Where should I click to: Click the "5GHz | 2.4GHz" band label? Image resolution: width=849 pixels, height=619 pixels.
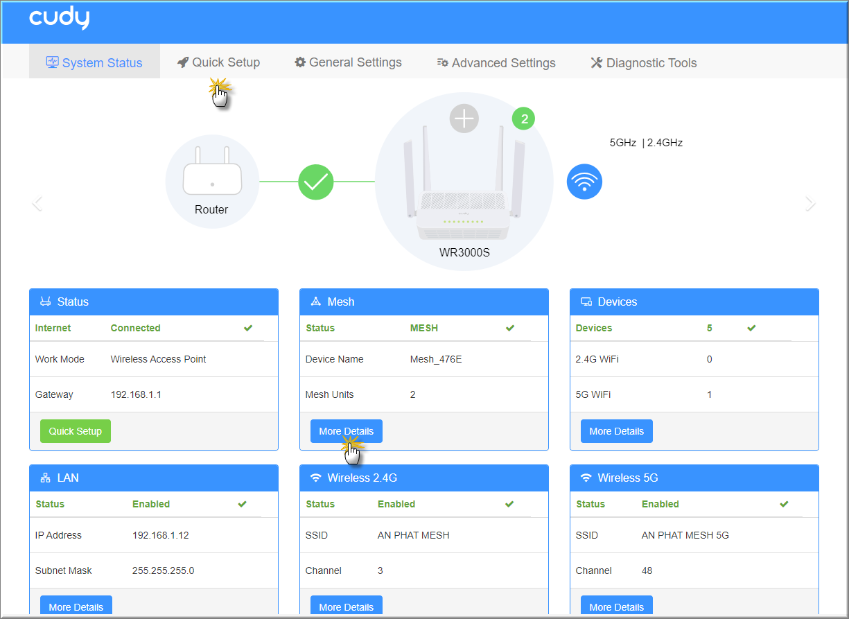647,143
